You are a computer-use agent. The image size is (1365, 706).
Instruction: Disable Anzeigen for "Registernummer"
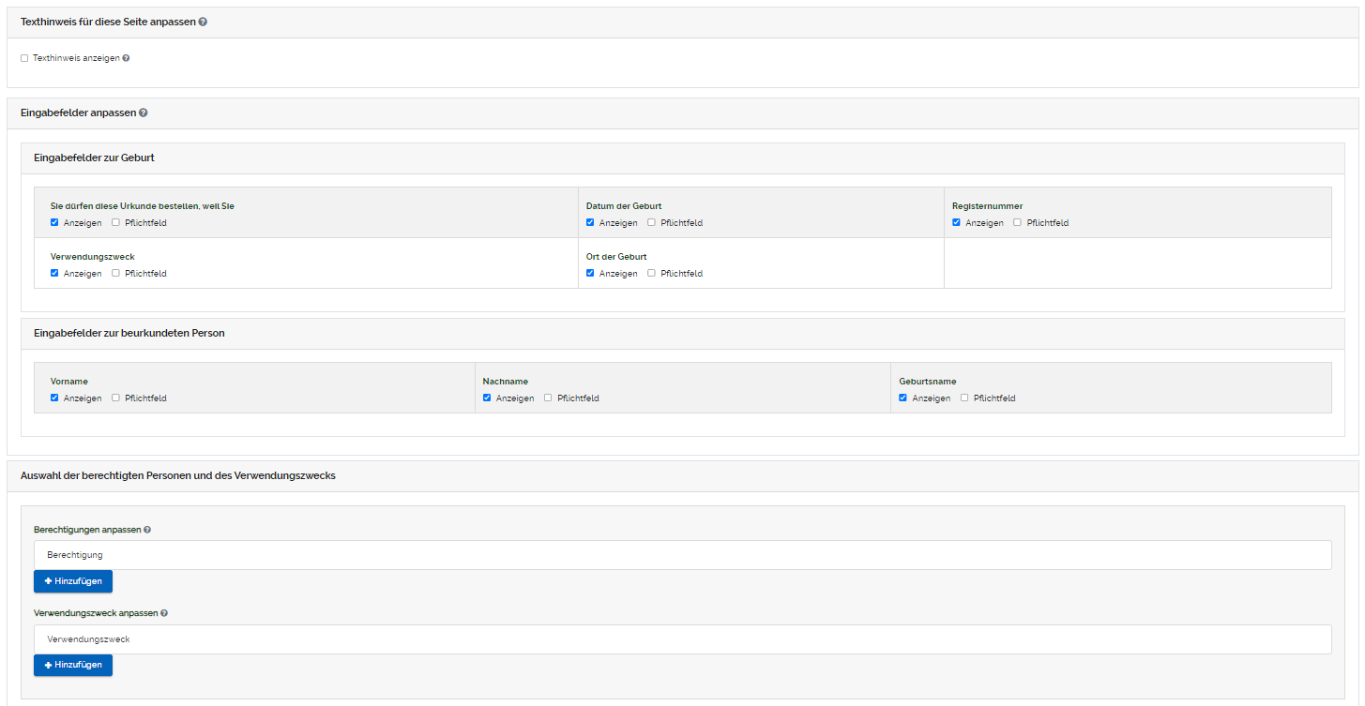(x=956, y=222)
